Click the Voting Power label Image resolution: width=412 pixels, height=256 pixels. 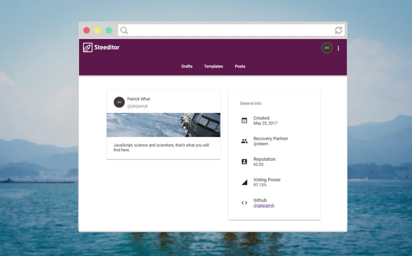(x=267, y=180)
